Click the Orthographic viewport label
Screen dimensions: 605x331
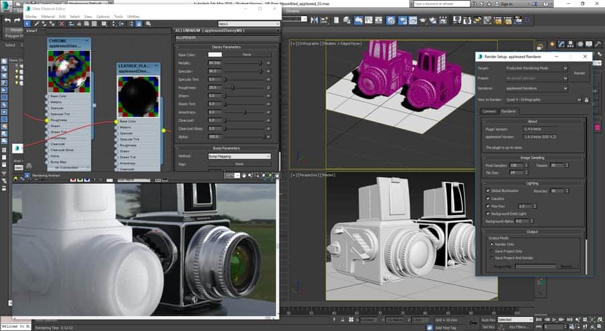coord(309,44)
